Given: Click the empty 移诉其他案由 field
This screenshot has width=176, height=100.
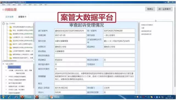Looking at the screenshot, I should 95,56.
